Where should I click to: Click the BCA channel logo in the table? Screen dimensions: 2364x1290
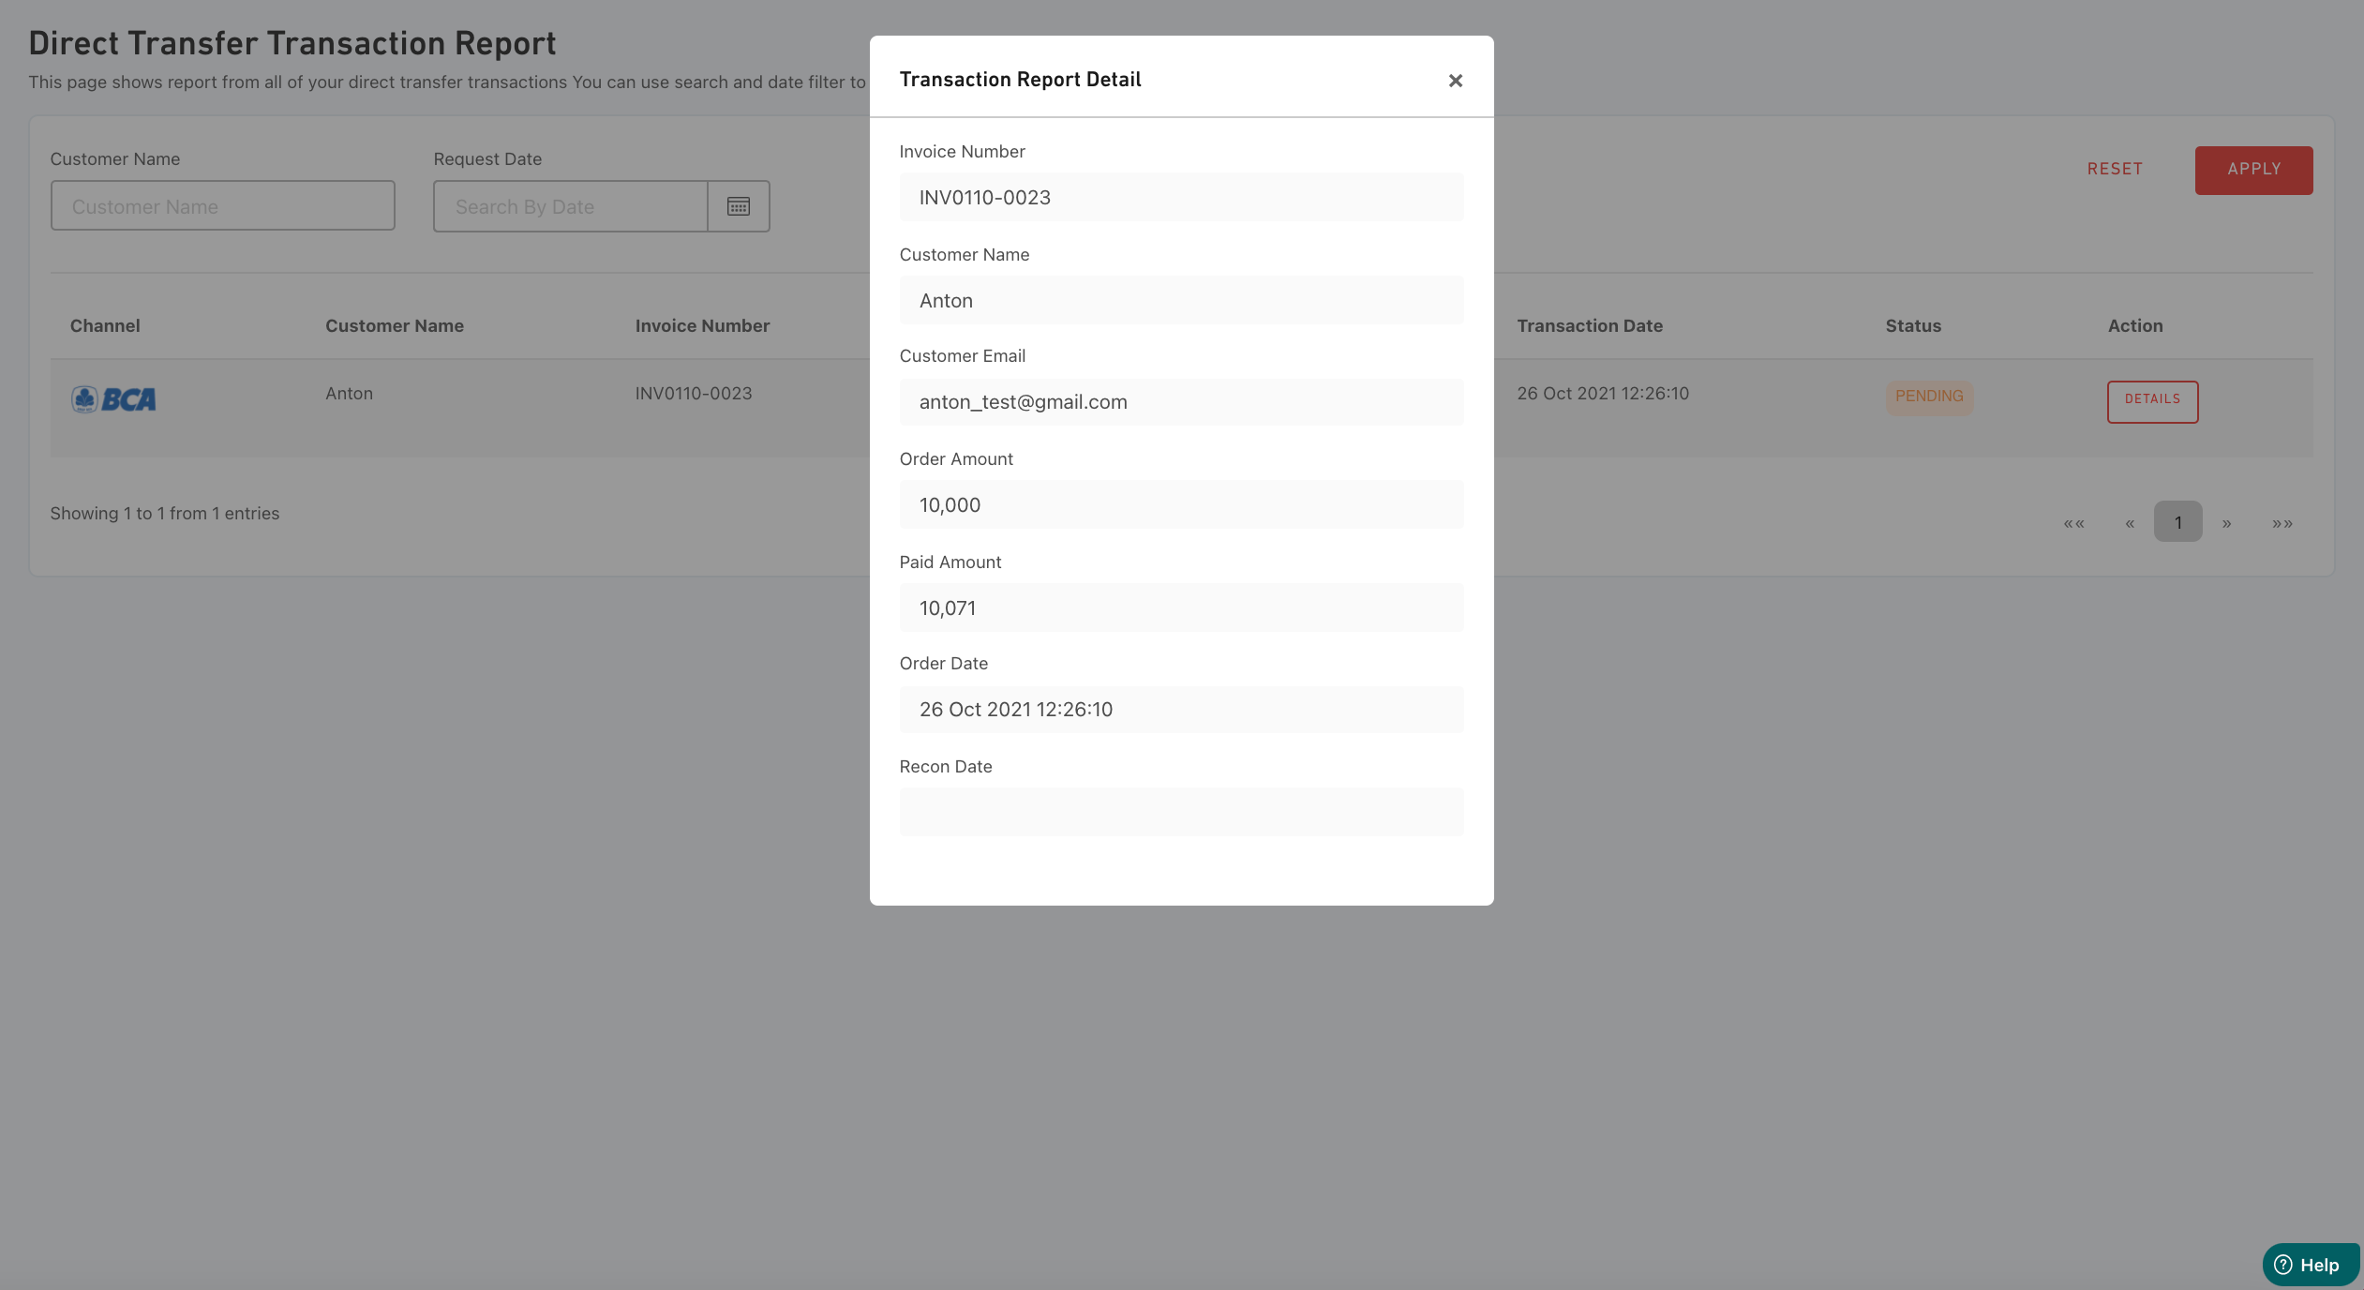click(113, 398)
